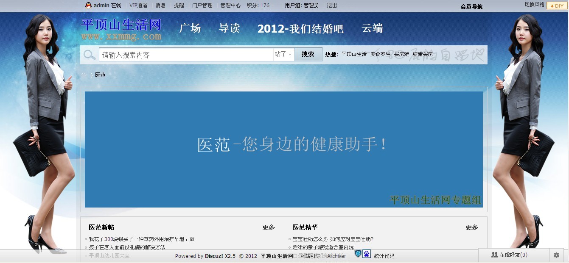Select hot search term 平顶山生活
This screenshot has width=569, height=263.
(354, 54)
